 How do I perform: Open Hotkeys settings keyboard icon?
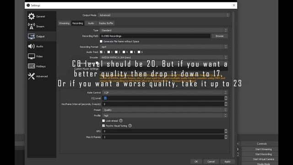[32, 66]
